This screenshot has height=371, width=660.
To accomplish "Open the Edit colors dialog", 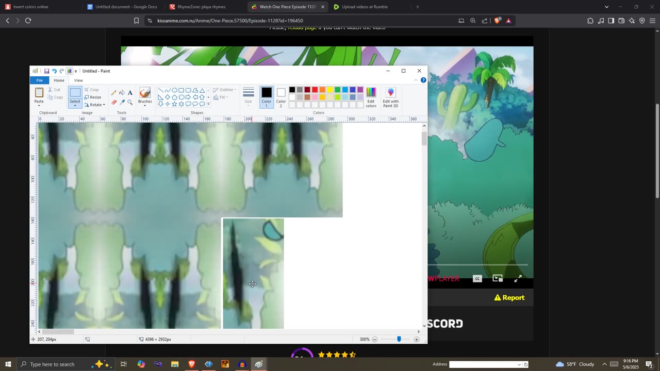I will point(371,97).
